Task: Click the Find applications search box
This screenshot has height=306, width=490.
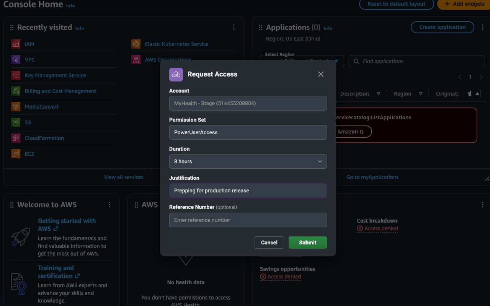Action: tap(417, 61)
